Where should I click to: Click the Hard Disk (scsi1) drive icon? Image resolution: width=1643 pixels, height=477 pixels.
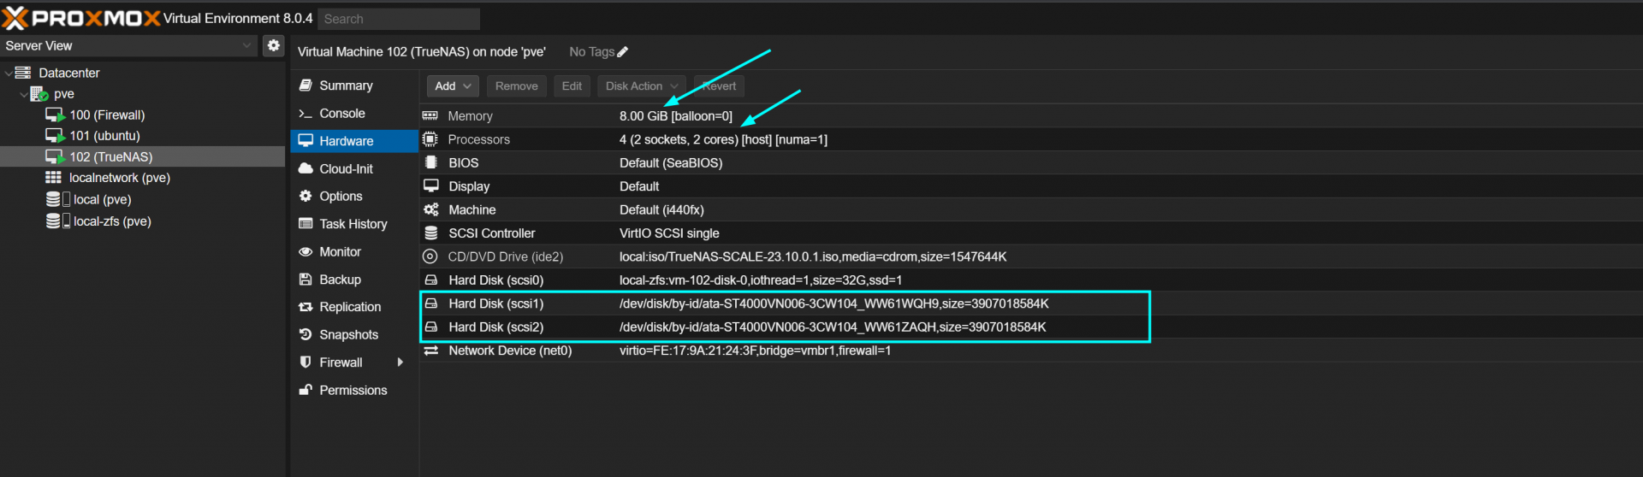(431, 303)
